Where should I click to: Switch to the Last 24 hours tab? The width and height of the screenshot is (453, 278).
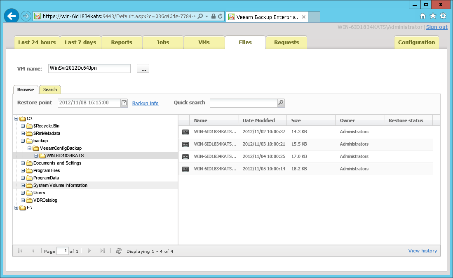(x=37, y=42)
